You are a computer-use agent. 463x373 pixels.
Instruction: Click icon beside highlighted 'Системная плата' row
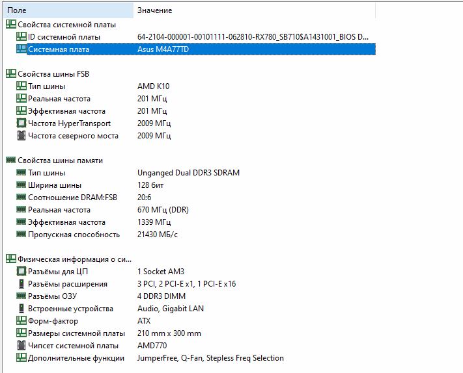(x=21, y=49)
